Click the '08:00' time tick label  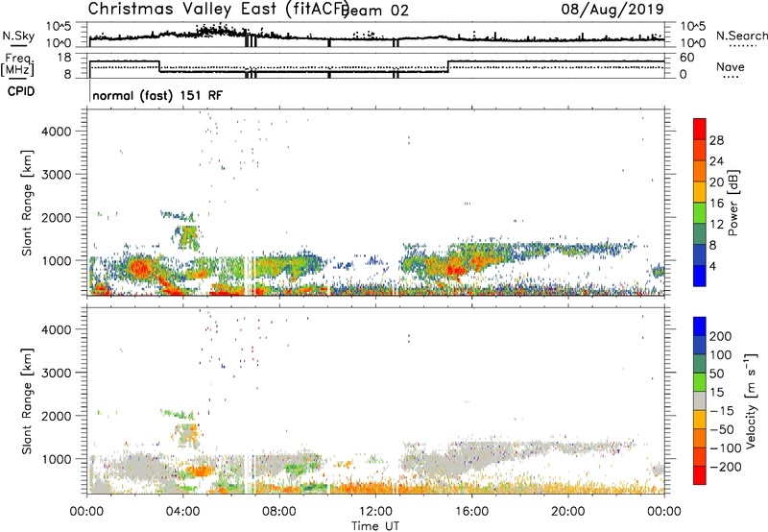[x=279, y=512]
